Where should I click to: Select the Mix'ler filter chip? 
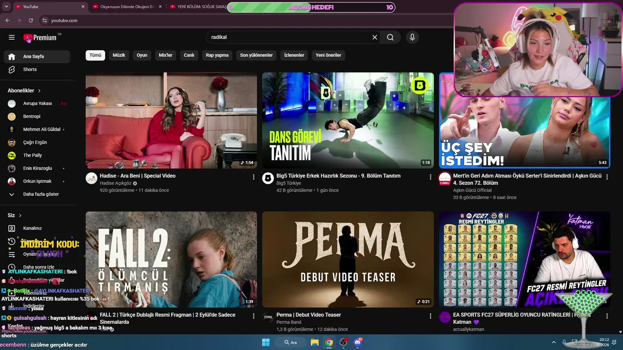165,55
